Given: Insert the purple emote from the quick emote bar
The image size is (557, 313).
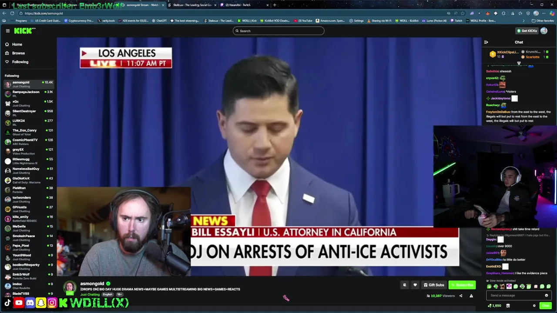Looking at the screenshot, I should point(509,286).
